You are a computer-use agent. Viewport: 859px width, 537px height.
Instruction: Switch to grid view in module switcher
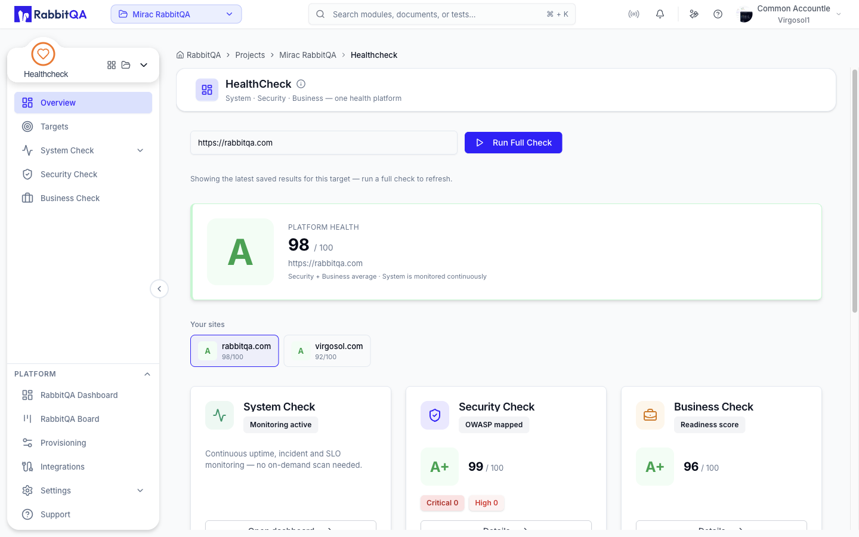(x=112, y=65)
